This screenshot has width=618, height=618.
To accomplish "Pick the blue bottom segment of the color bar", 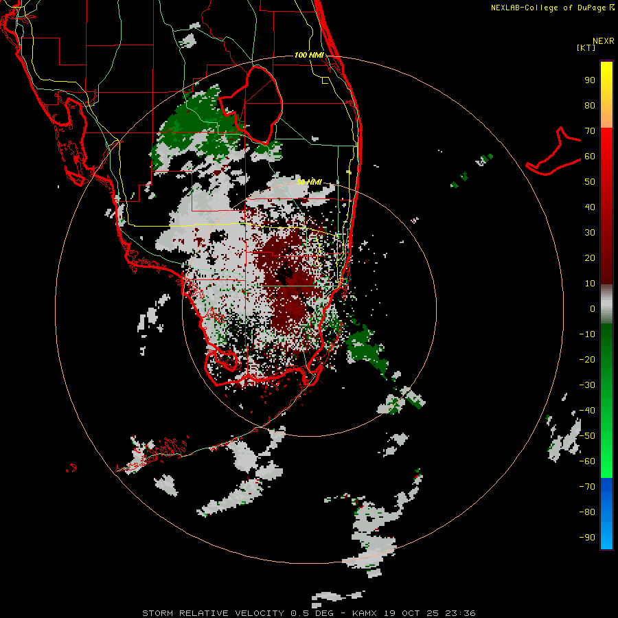I will [606, 514].
